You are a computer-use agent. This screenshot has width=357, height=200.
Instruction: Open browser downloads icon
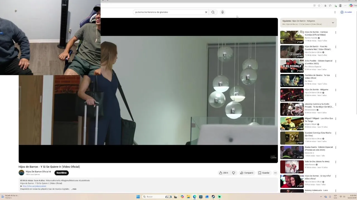point(336,6)
